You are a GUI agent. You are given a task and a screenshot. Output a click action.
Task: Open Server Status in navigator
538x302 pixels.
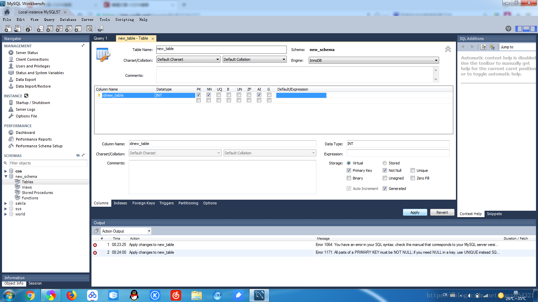27,53
